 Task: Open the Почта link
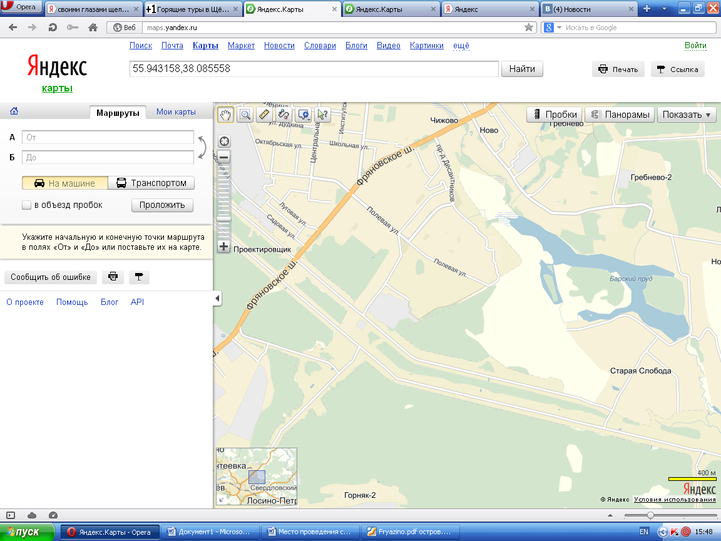[x=173, y=46]
